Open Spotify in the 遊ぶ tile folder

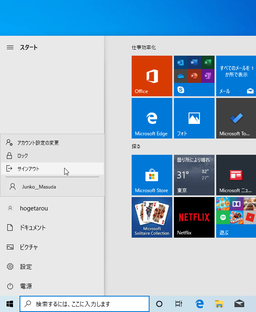tap(223, 217)
